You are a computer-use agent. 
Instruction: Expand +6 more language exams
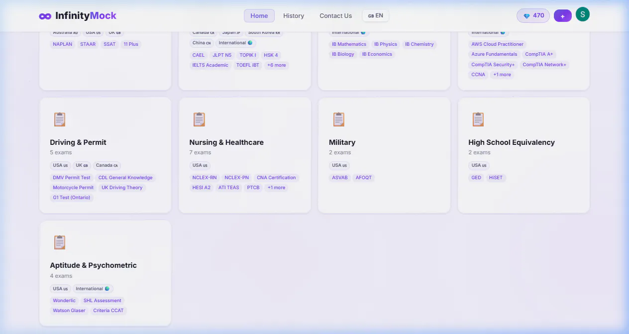(277, 65)
